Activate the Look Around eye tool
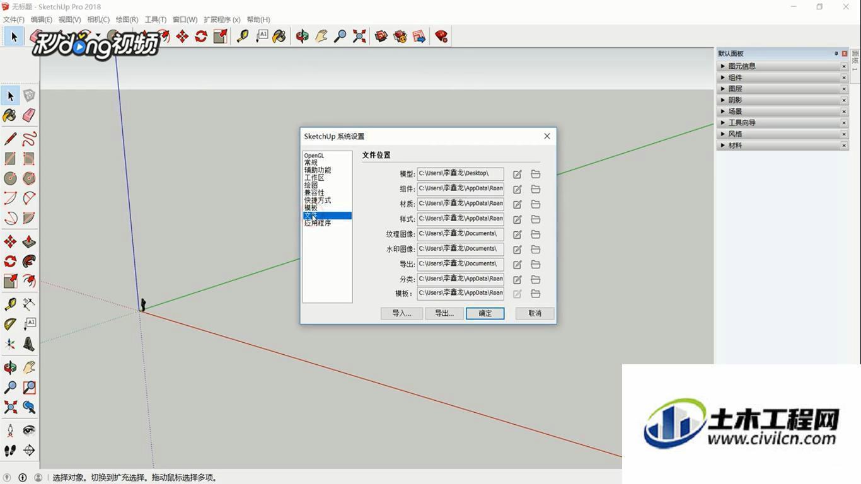861x484 pixels. pos(29,430)
